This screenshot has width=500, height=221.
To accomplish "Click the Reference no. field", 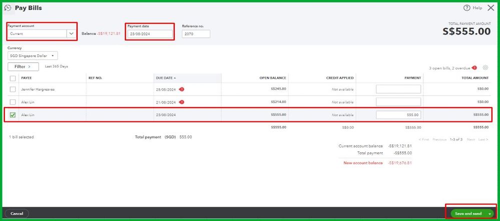I will (196, 34).
